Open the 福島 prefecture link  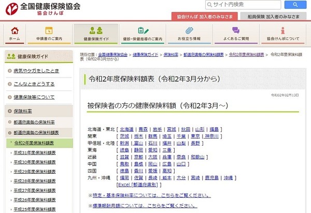[214, 129]
